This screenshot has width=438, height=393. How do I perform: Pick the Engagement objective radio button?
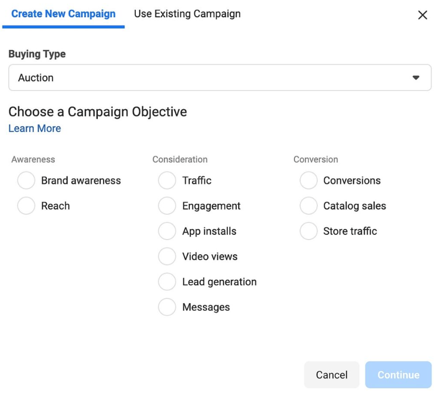pyautogui.click(x=167, y=206)
